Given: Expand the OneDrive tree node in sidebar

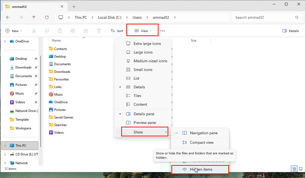Looking at the screenshot, I should 5,41.
